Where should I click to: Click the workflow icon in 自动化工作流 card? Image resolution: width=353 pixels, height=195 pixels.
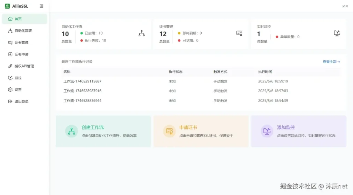142,33
